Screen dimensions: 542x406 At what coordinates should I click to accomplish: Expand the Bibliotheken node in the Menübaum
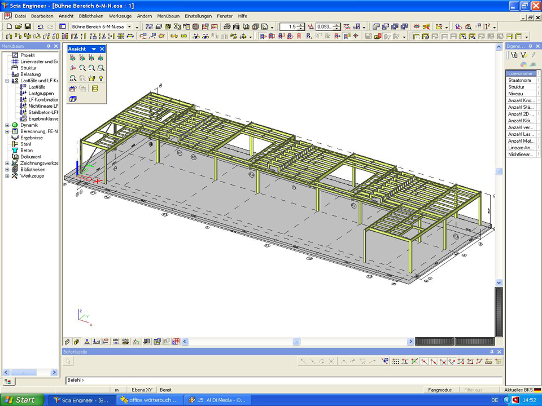[7, 169]
